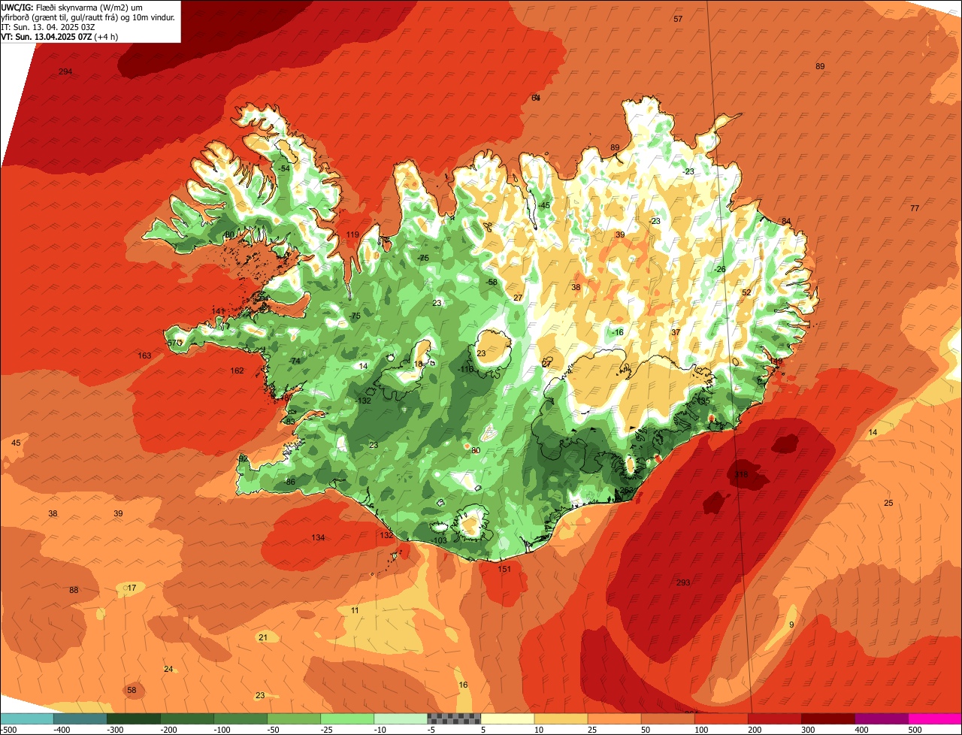962x735 pixels.
Task: Click the magenta above-500 colorbar swatch
Action: pos(934,718)
